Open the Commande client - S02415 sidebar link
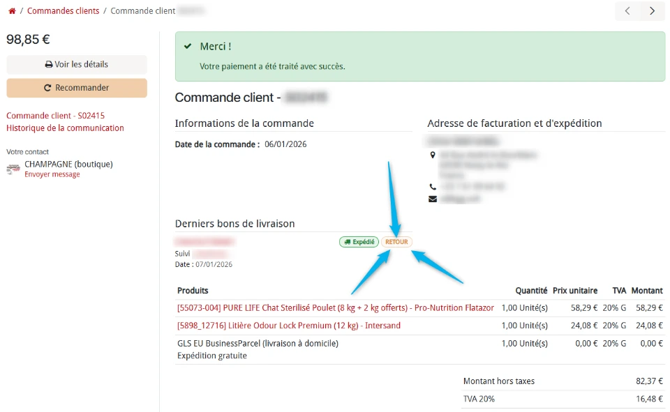Viewport: 670px width, 412px height. [55, 116]
